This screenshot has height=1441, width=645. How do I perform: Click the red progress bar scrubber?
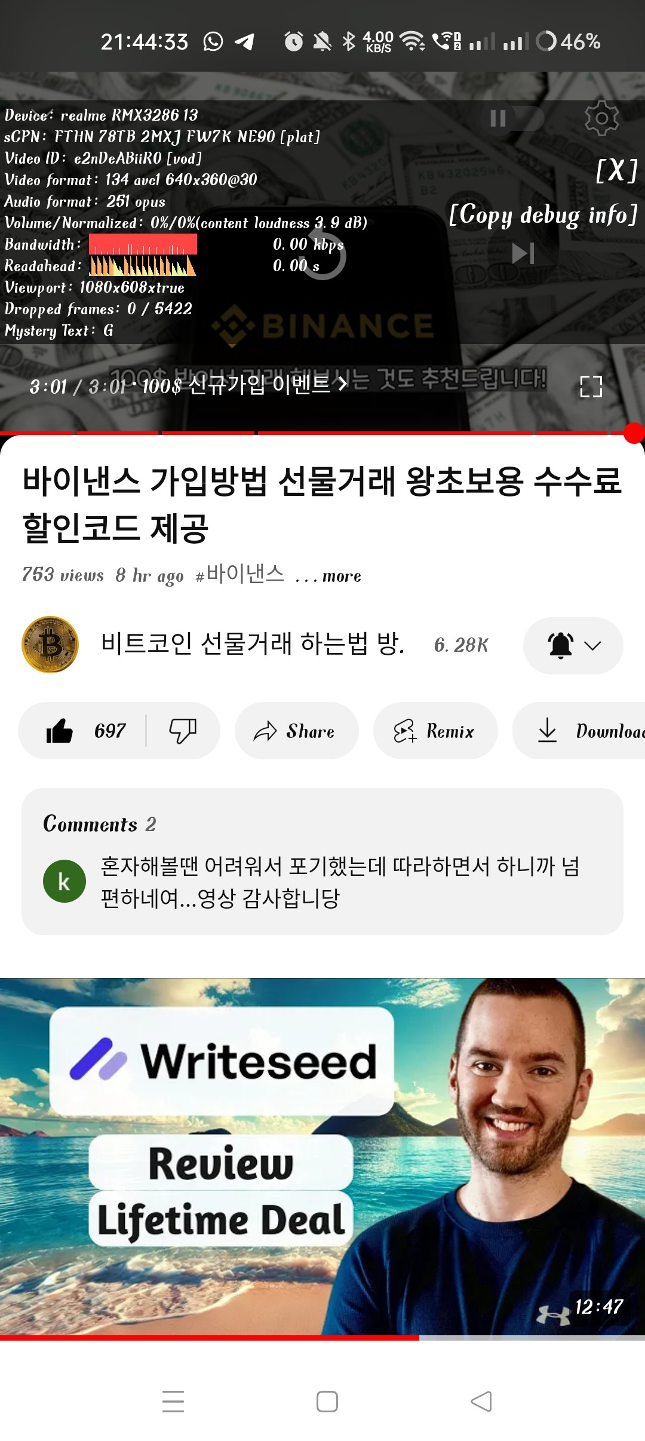(x=633, y=433)
